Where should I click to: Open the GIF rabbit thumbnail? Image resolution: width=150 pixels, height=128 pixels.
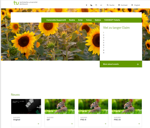[60, 106]
